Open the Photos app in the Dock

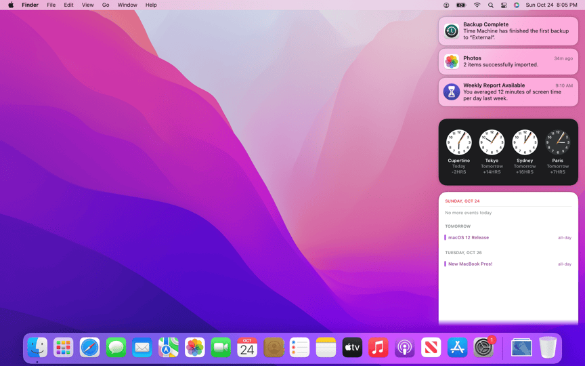click(195, 347)
